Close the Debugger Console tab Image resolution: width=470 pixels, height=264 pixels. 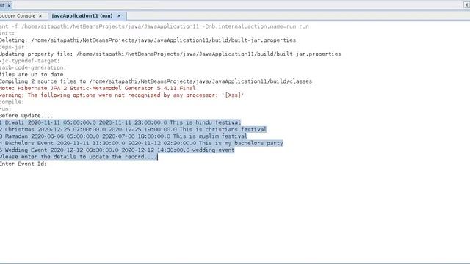tap(40, 16)
